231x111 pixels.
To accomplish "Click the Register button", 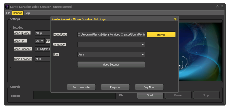I will pos(115,87).
